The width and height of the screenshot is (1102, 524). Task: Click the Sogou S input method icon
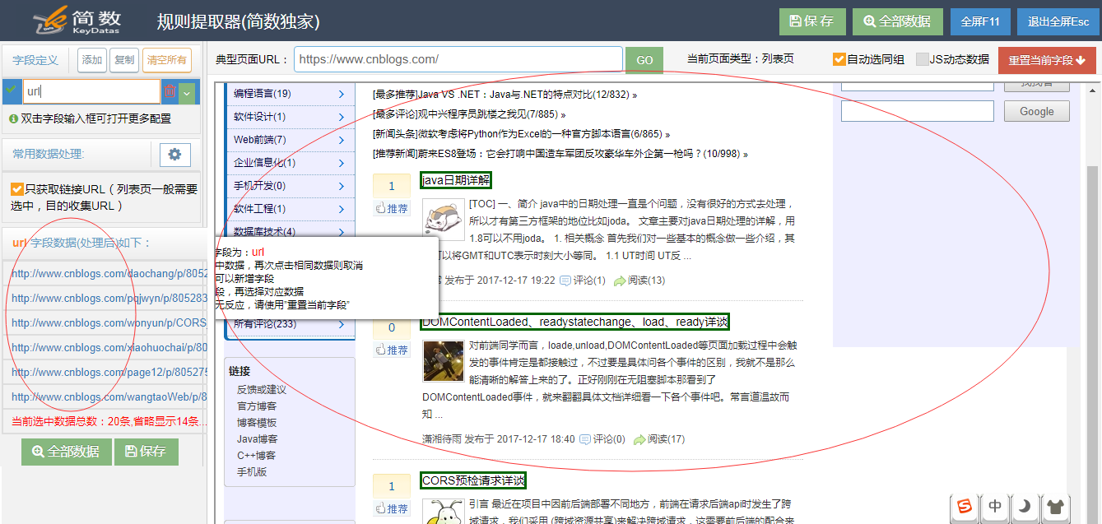coord(965,506)
